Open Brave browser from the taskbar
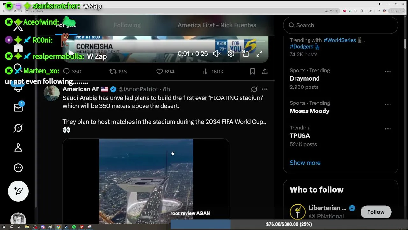Screen dimensions: 408x230 coord(81,227)
